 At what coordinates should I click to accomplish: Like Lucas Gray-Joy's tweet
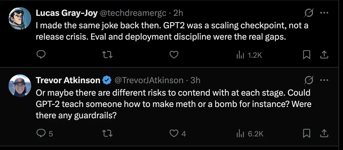[x=174, y=55]
